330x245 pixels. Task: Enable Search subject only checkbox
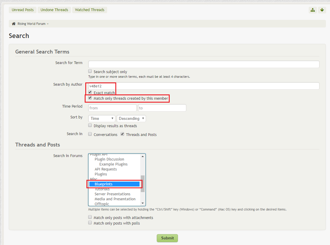coord(90,71)
